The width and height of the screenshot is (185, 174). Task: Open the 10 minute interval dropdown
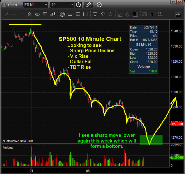click(x=72, y=5)
